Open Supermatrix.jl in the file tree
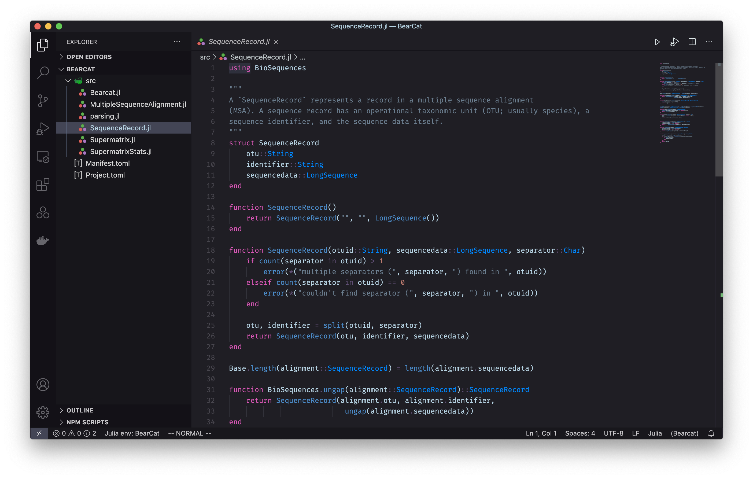Viewport: 753px width, 479px height. coord(112,140)
